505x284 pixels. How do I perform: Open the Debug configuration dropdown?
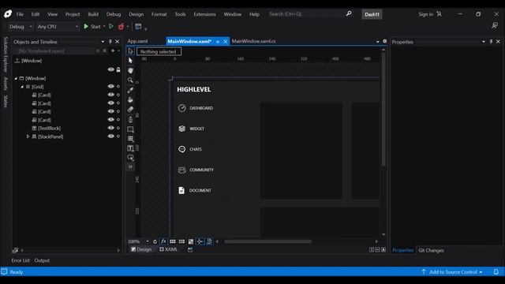click(21, 26)
